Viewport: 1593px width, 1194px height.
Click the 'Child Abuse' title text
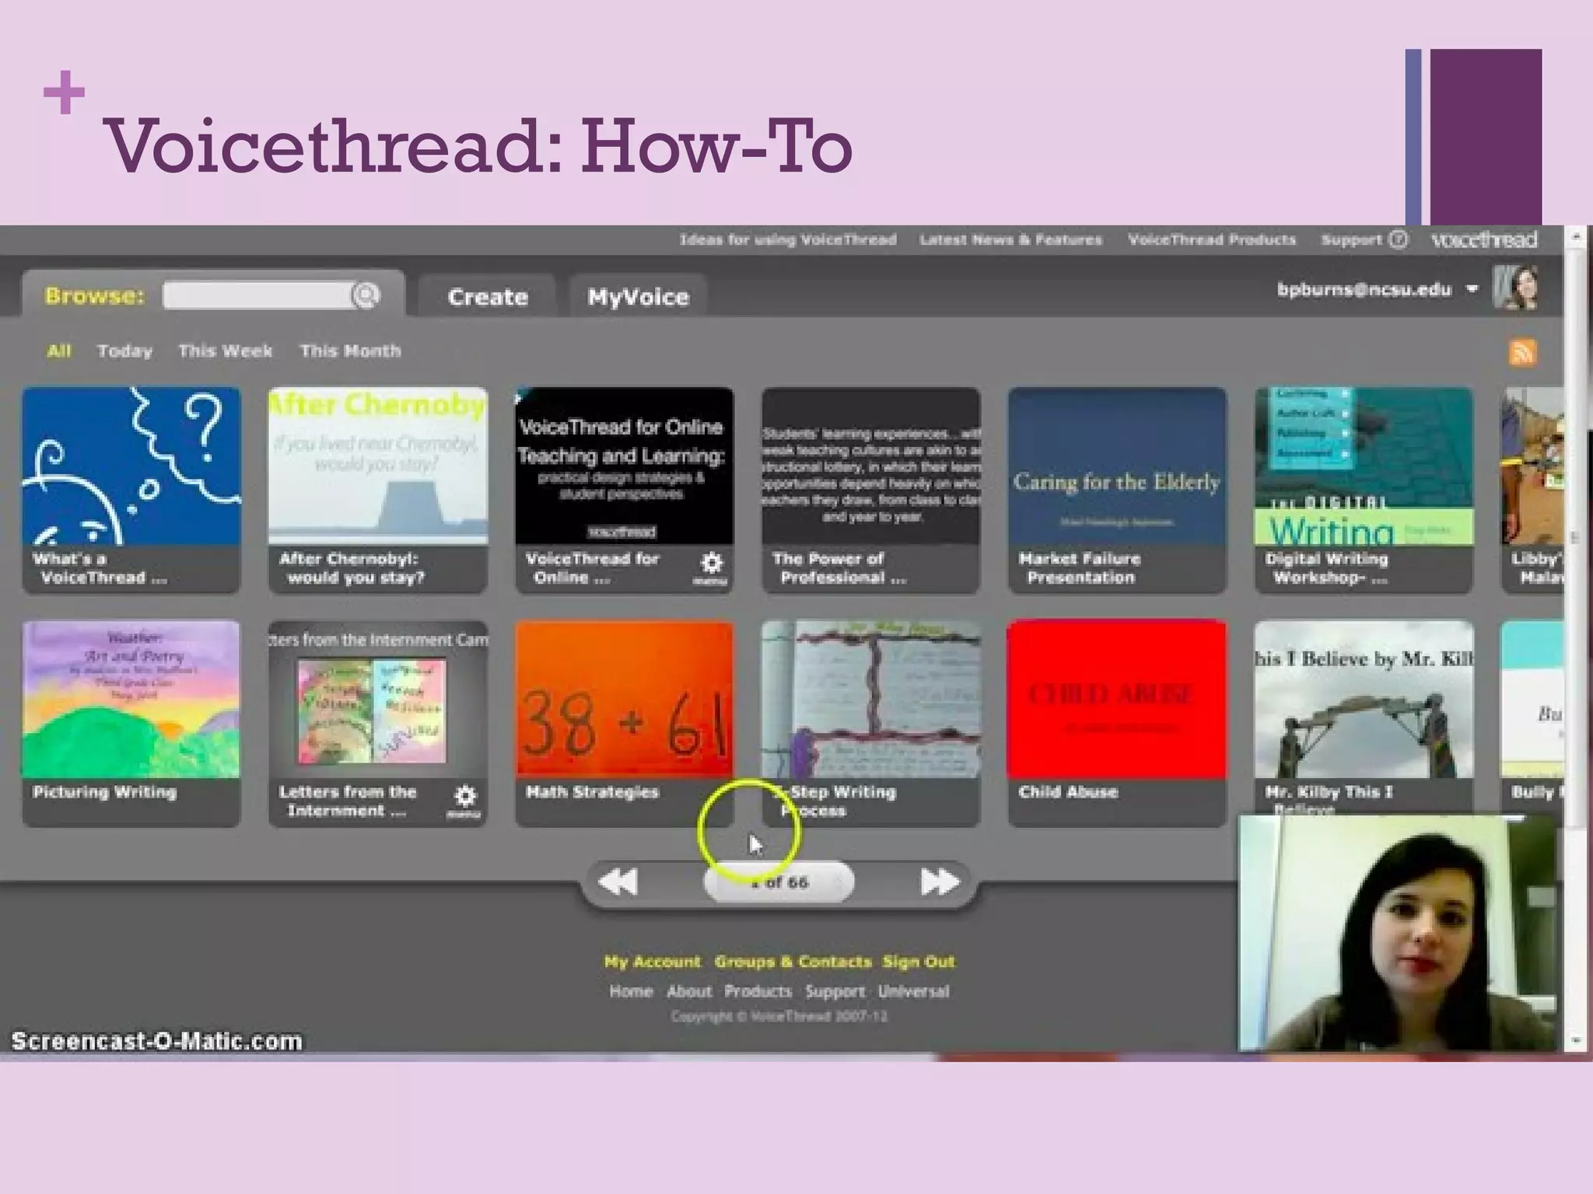(1068, 791)
